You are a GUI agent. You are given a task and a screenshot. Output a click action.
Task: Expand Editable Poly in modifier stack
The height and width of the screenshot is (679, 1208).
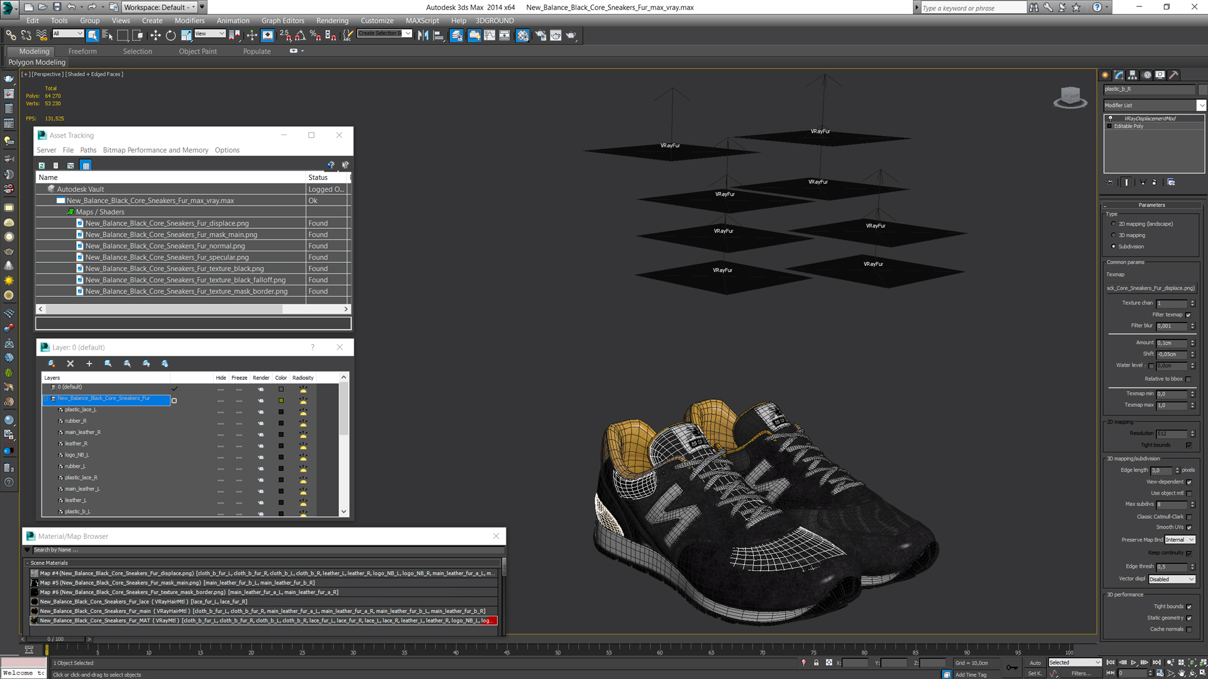tap(1109, 126)
